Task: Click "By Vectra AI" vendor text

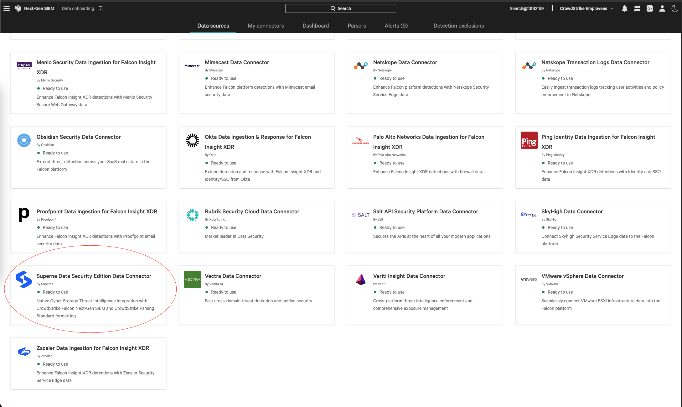Action: [x=214, y=284]
